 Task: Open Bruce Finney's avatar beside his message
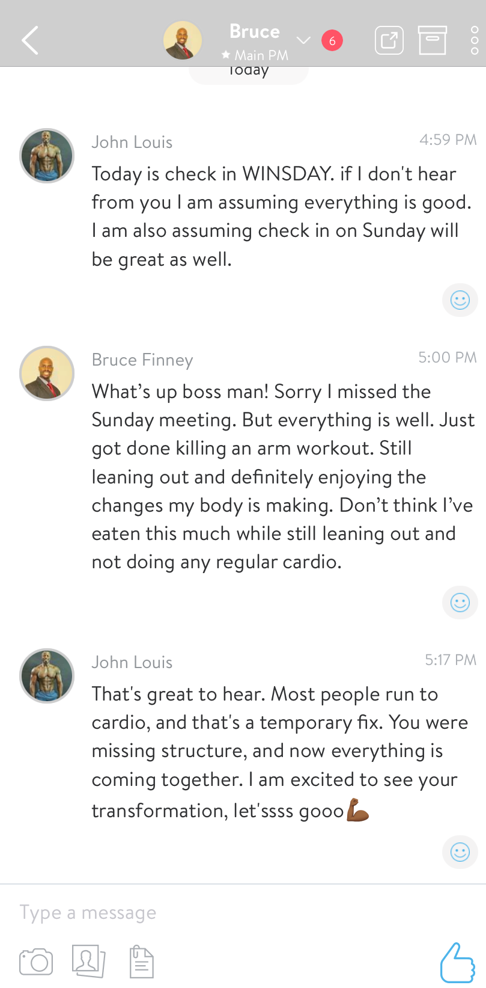(x=47, y=373)
